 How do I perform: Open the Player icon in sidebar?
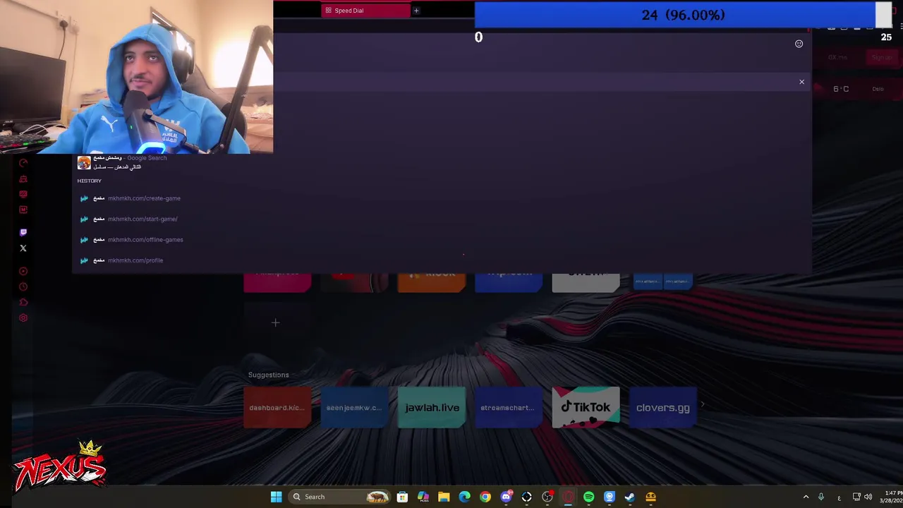click(23, 271)
